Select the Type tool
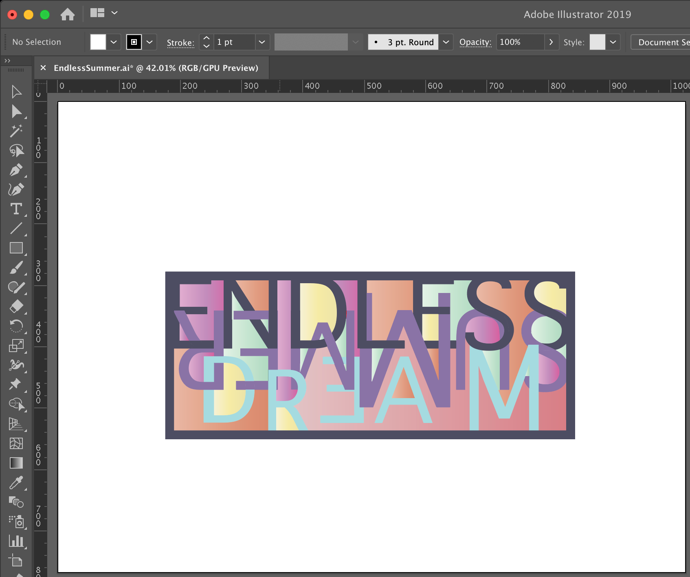690x577 pixels. tap(16, 209)
